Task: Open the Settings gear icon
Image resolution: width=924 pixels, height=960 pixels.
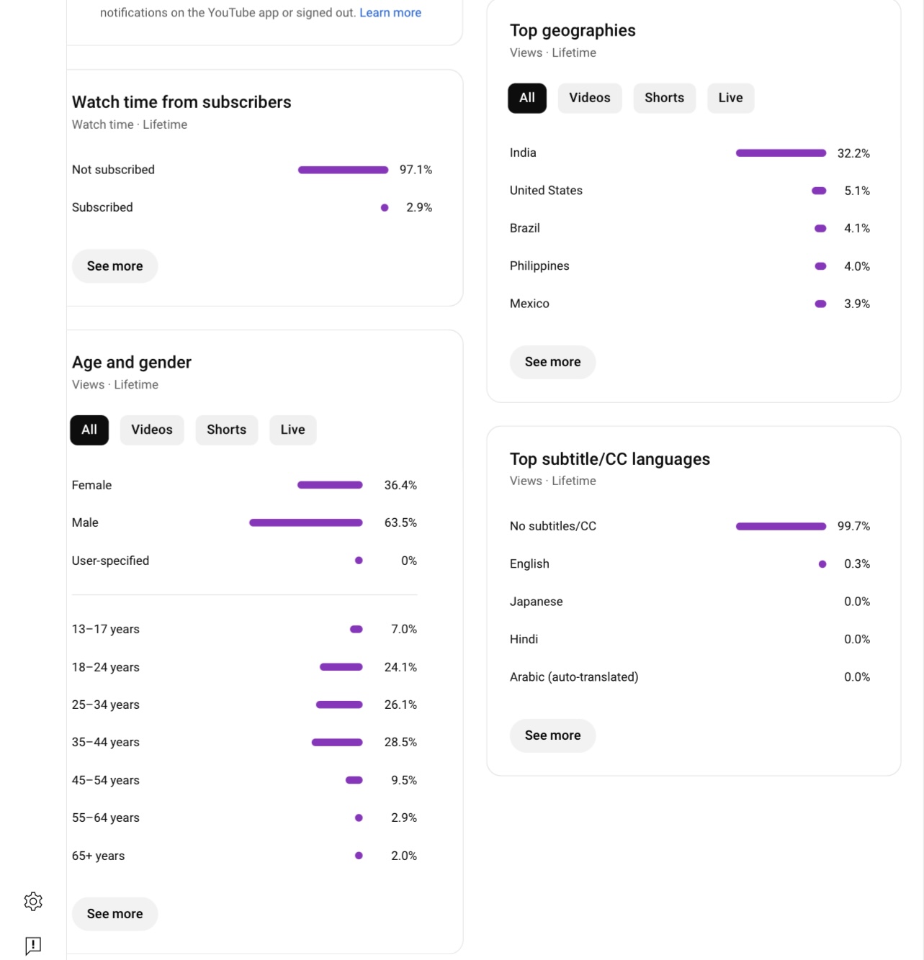Action: click(x=33, y=901)
